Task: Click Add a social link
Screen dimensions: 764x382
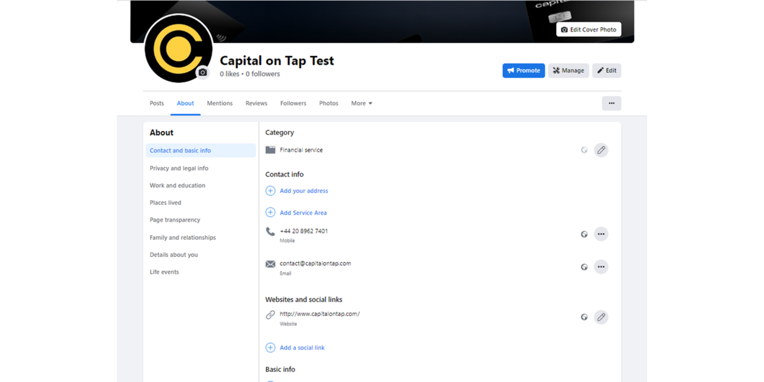Action: point(302,348)
